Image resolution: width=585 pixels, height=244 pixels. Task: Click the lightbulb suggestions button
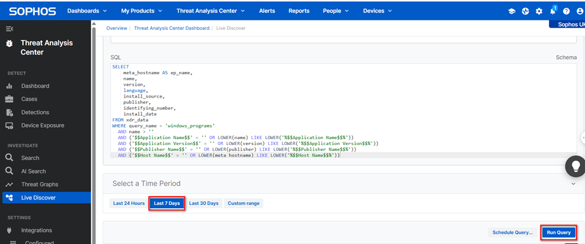point(575,167)
